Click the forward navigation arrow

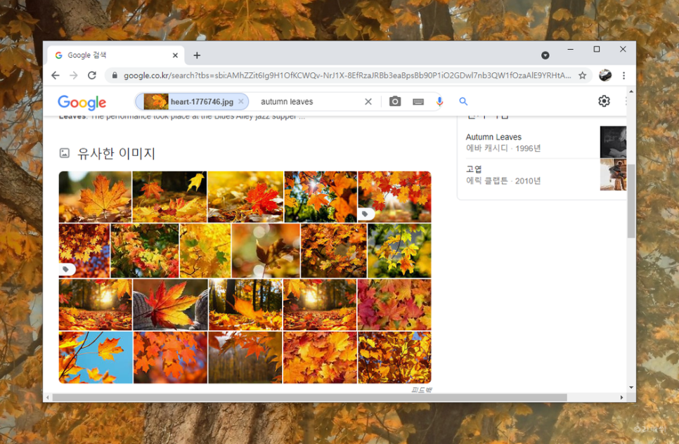(74, 75)
